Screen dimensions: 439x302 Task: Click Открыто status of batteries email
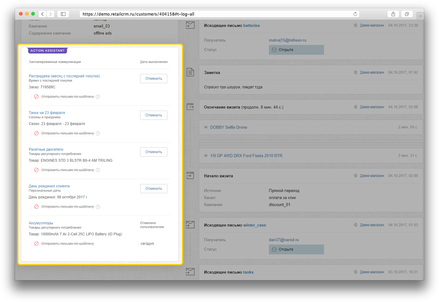pyautogui.click(x=296, y=50)
